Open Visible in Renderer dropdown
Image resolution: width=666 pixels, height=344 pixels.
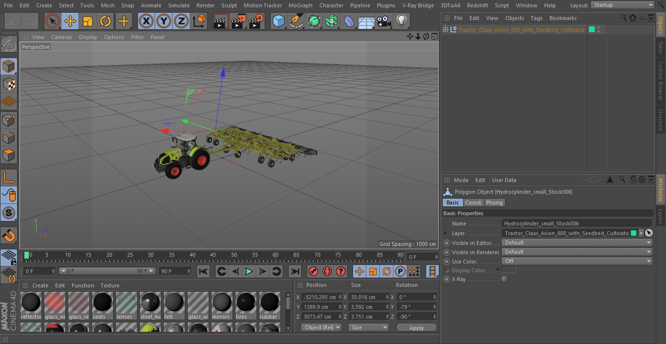tap(577, 252)
